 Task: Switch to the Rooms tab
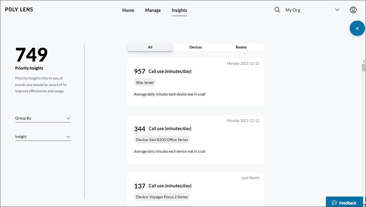tap(241, 47)
